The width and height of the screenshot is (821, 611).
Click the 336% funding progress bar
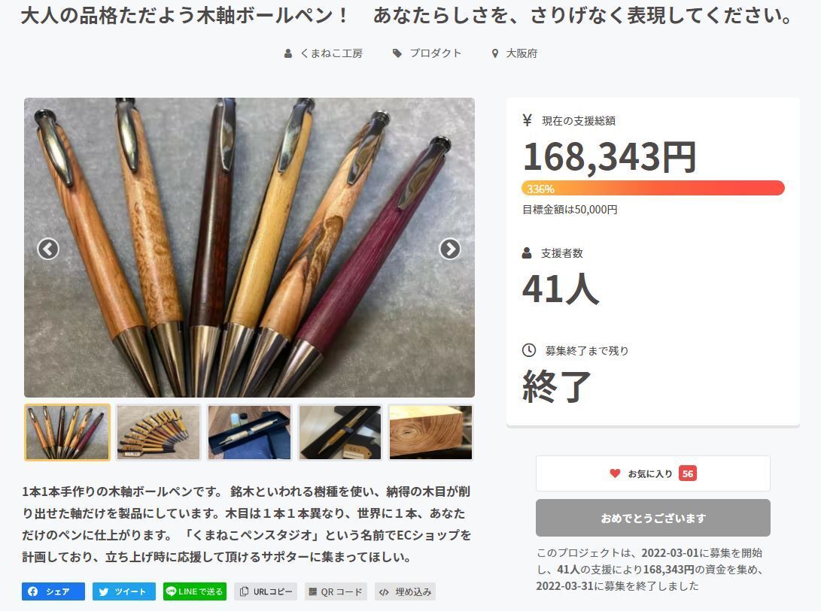(x=653, y=188)
